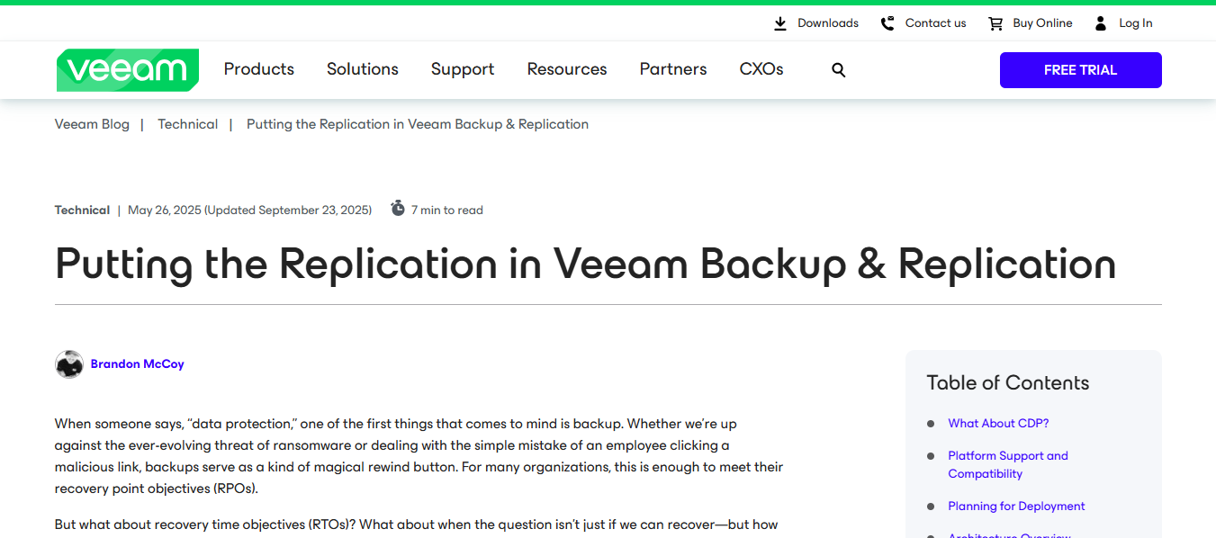Start the Free Trial
1216x538 pixels.
[x=1080, y=70]
